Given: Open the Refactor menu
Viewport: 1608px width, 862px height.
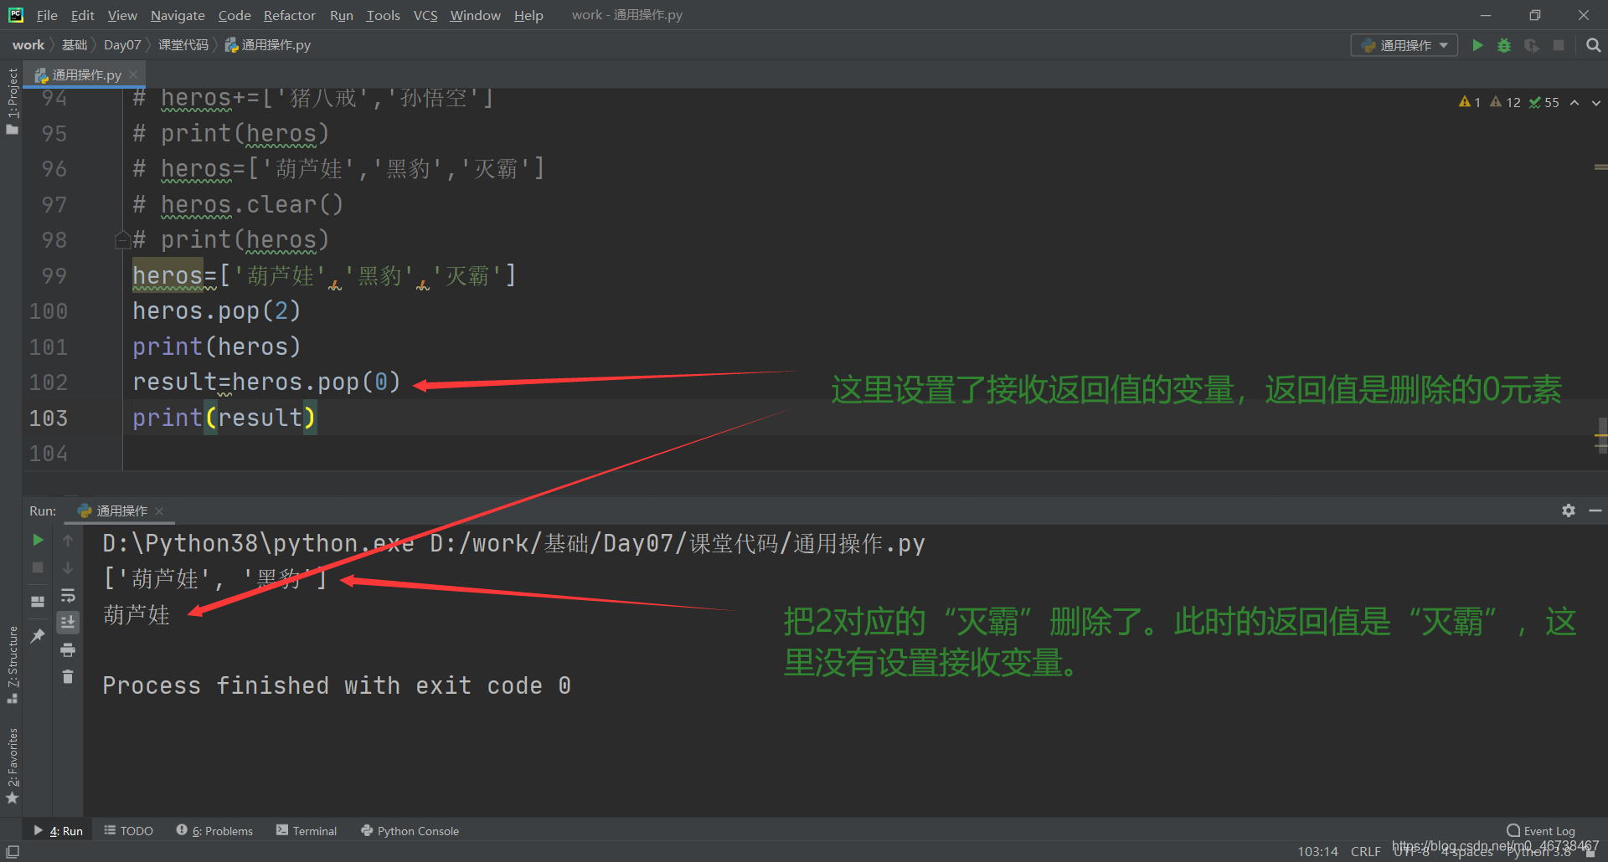Looking at the screenshot, I should click(x=289, y=15).
